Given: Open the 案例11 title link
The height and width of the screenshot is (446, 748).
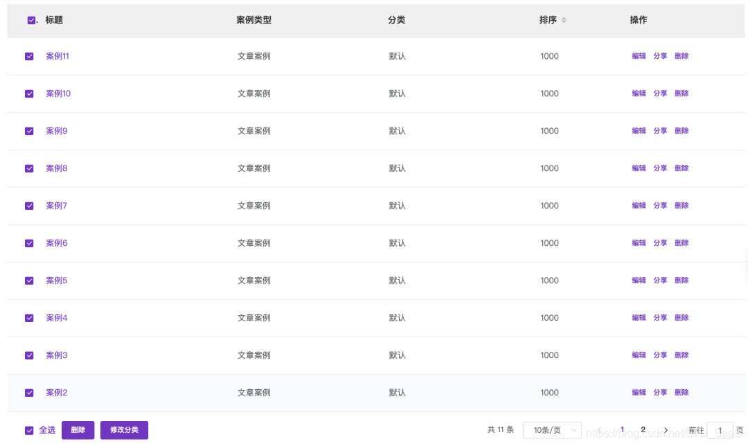Looking at the screenshot, I should click(57, 56).
